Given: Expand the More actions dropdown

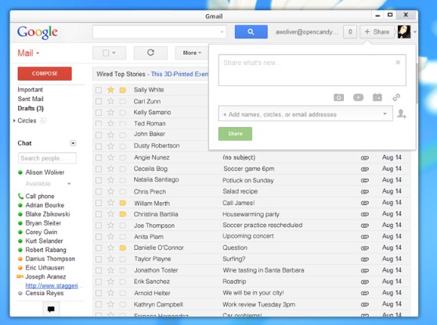Looking at the screenshot, I should (x=192, y=52).
